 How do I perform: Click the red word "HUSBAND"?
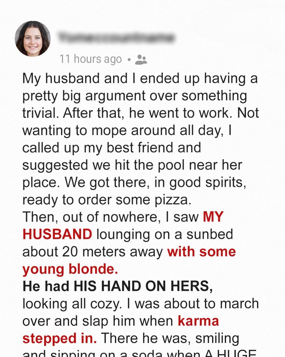57,234
